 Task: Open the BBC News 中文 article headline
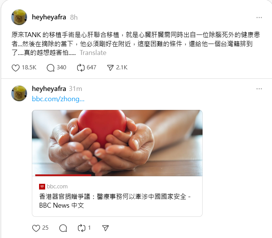115,201
